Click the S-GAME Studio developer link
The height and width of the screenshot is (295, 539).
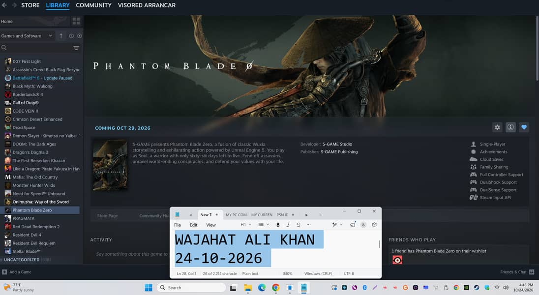click(x=337, y=144)
